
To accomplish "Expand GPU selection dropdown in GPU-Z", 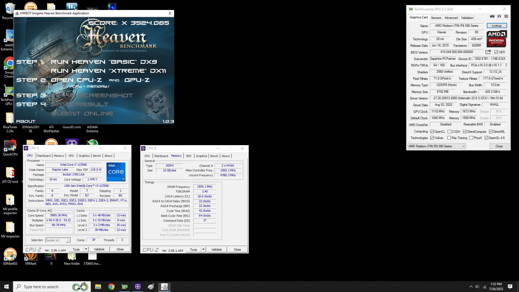I will pyautogui.click(x=463, y=146).
